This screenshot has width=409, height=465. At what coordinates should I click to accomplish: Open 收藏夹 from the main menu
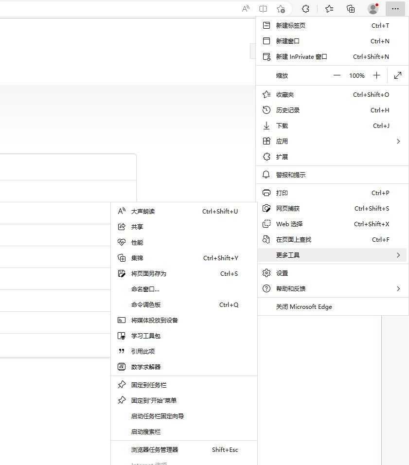(x=332, y=94)
